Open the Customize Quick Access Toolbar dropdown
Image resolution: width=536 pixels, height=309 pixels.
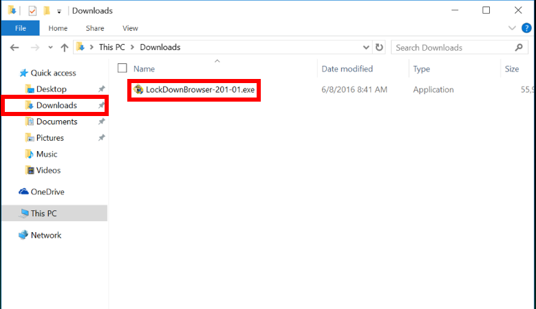[x=58, y=12]
